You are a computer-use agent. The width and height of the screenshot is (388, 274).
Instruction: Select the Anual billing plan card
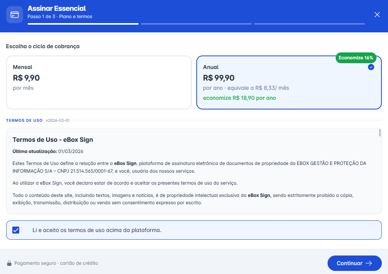coord(289,82)
